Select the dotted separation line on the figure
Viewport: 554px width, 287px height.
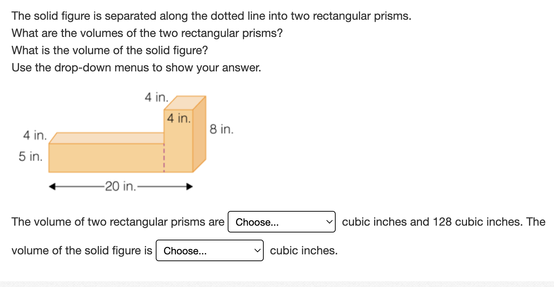point(164,158)
